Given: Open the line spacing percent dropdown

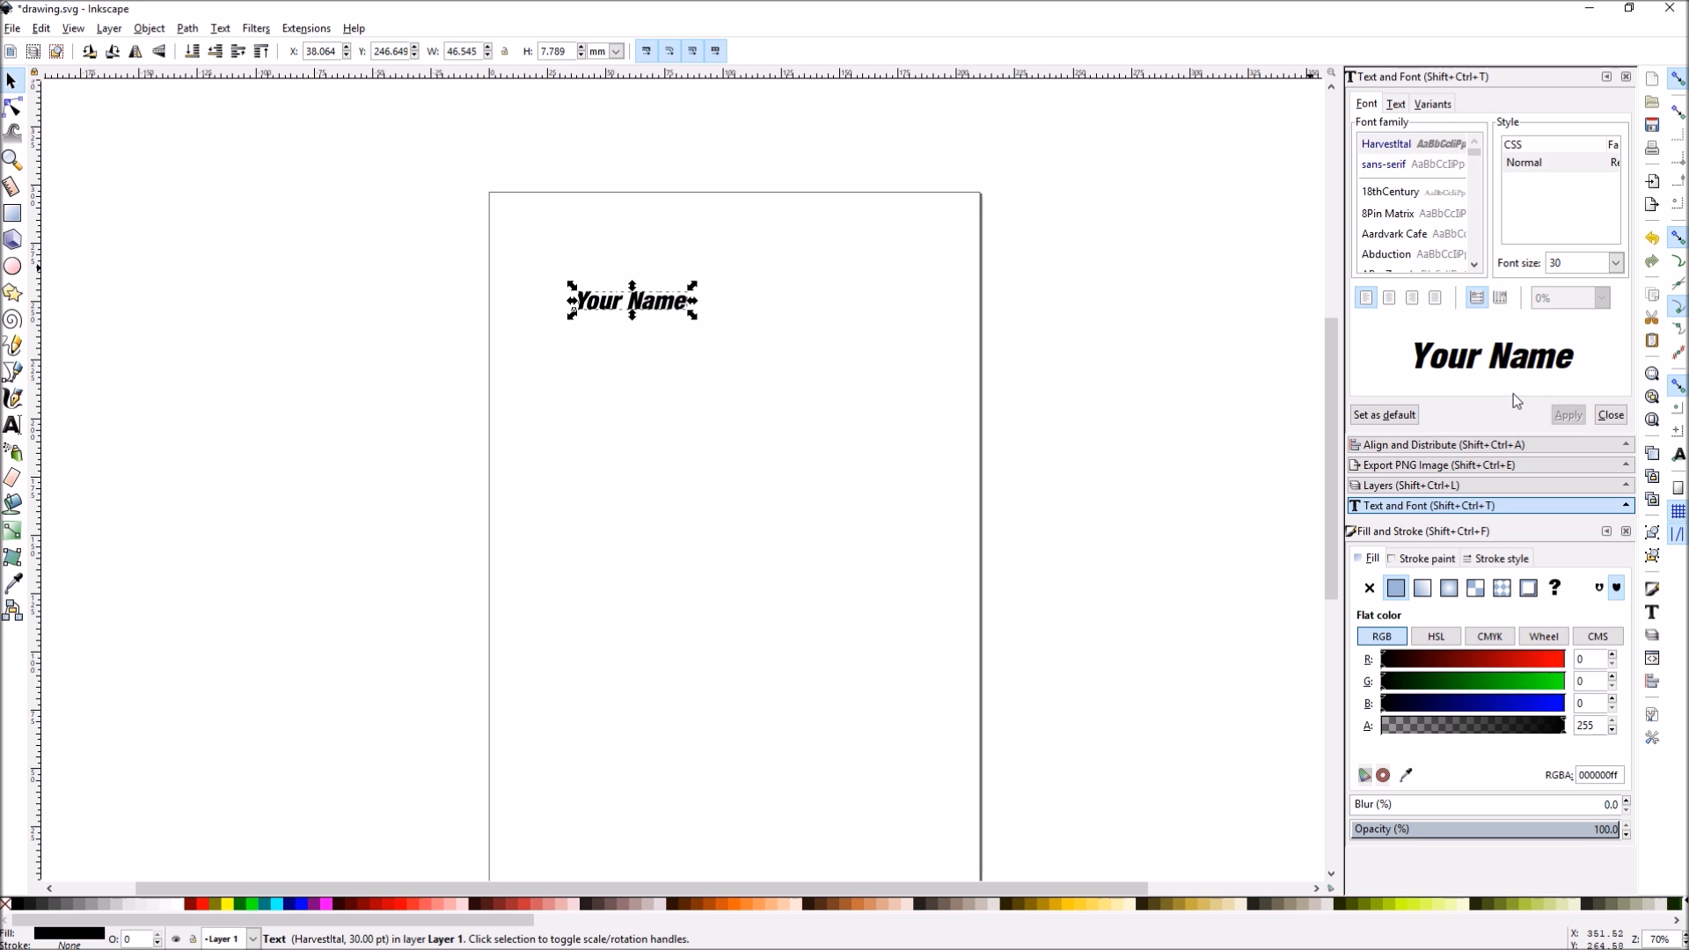Looking at the screenshot, I should pos(1602,298).
